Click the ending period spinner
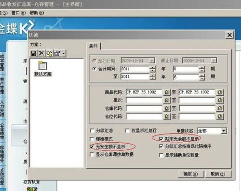This screenshot has width=241, height=191. pos(202,77)
